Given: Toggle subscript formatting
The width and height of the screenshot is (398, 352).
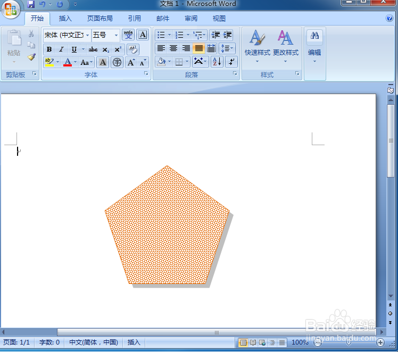Looking at the screenshot, I should pyautogui.click(x=105, y=49).
